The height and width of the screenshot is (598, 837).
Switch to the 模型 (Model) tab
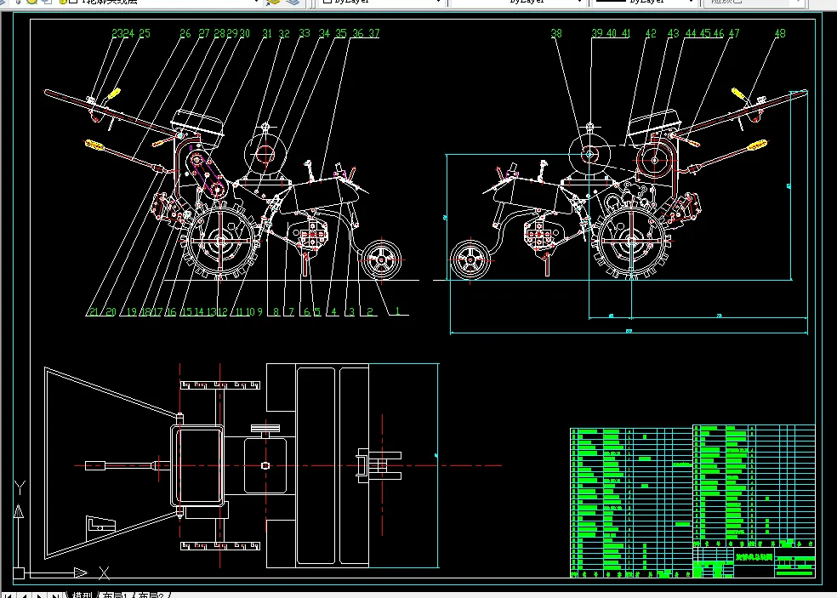(x=83, y=595)
